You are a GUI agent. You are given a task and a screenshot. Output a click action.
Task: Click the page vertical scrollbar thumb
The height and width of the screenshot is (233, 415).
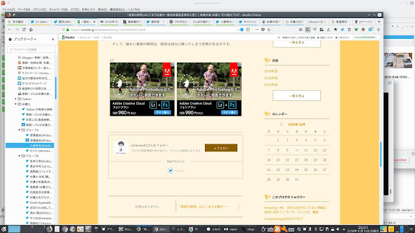tap(381, 154)
